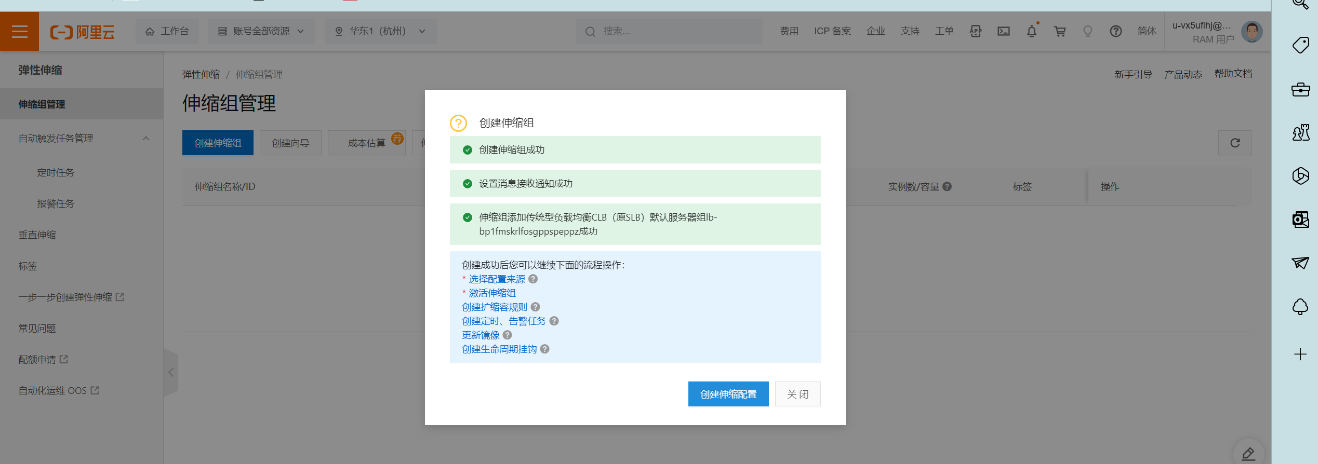
Task: Click the app/API icon in header
Action: (976, 32)
